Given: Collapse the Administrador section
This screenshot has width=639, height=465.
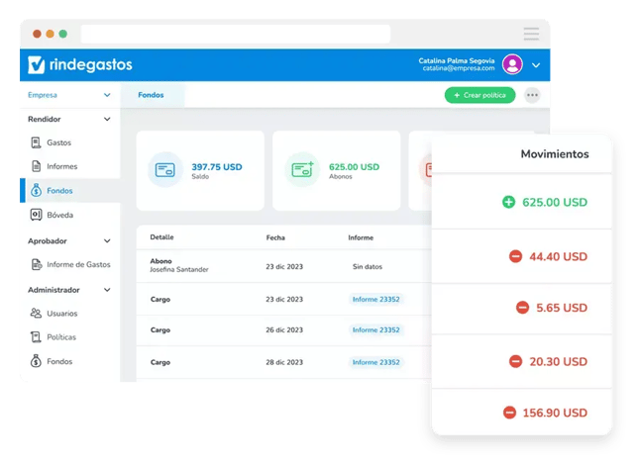Looking at the screenshot, I should [107, 290].
